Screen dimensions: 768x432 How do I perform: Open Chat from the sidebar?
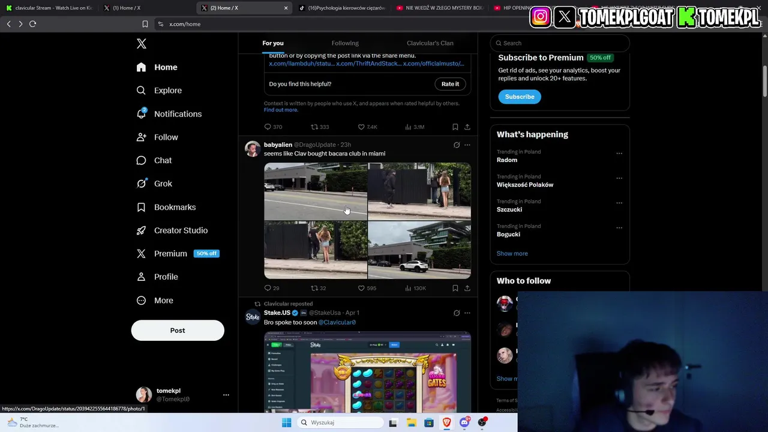click(154, 161)
